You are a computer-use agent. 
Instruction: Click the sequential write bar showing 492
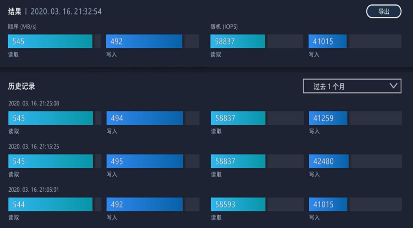(x=144, y=41)
